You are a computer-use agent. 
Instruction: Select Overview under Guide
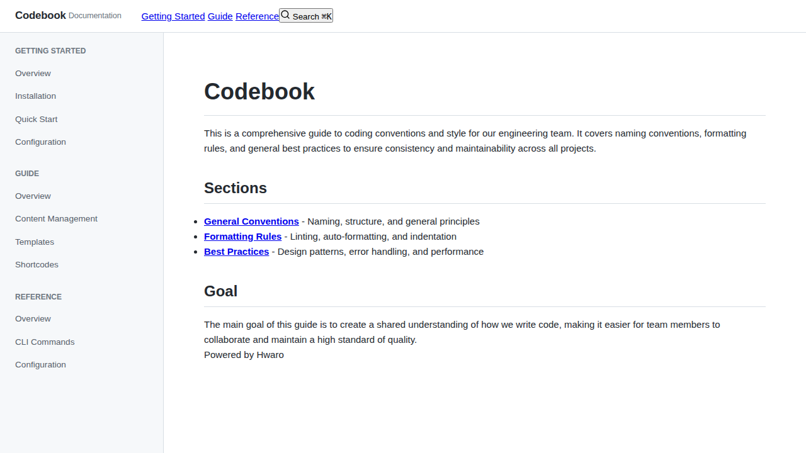pos(33,196)
